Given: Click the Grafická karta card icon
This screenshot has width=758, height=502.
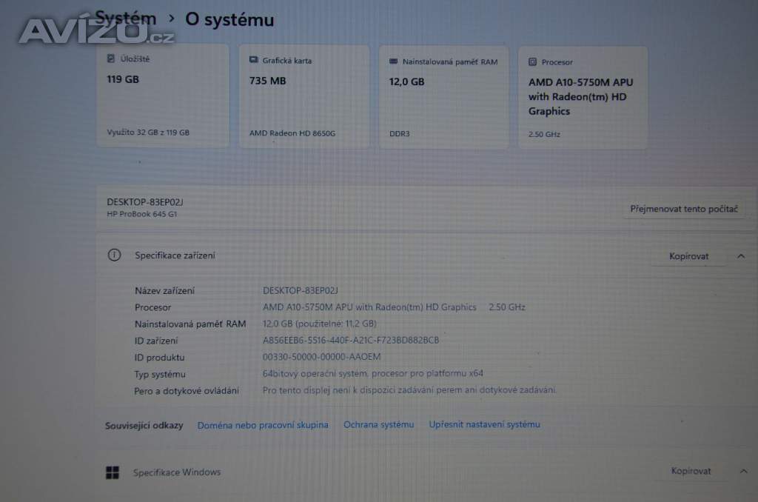Looking at the screenshot, I should pos(254,60).
